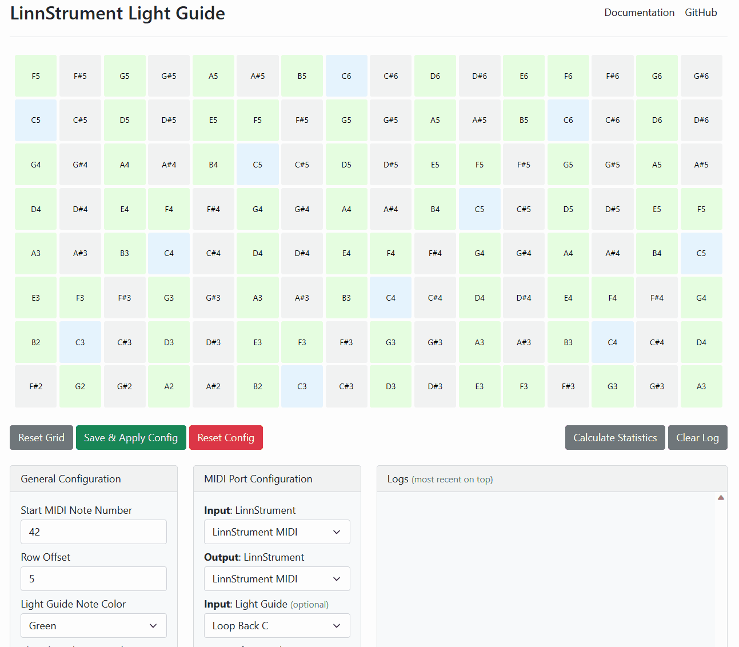Select the E6 pad
This screenshot has width=739, height=647.
524,76
